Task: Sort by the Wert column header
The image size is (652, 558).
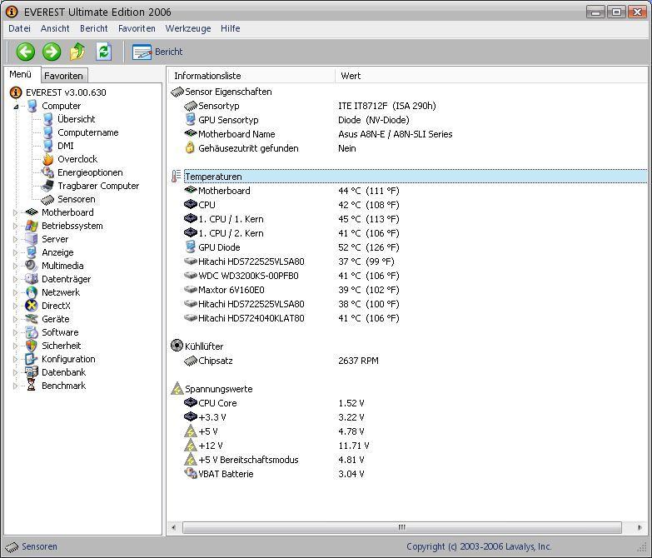Action: coord(491,76)
